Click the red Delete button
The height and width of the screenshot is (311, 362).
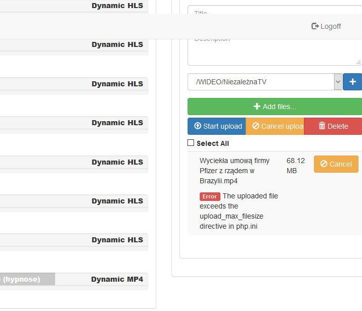pyautogui.click(x=333, y=126)
